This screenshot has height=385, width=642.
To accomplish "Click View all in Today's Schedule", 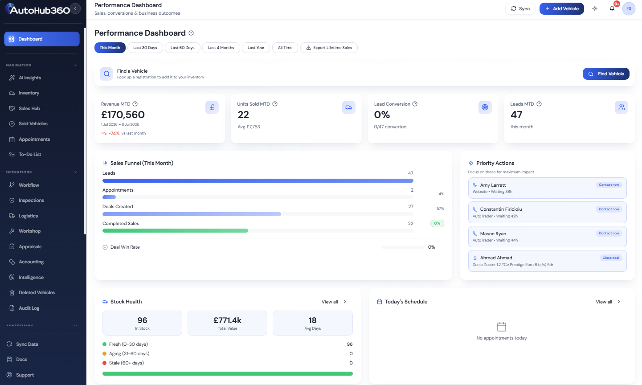I will point(608,302).
